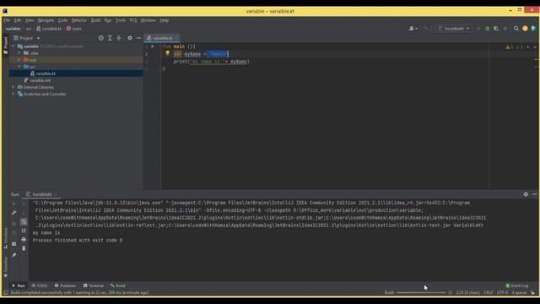Open Project panel gear options

pos(130,38)
